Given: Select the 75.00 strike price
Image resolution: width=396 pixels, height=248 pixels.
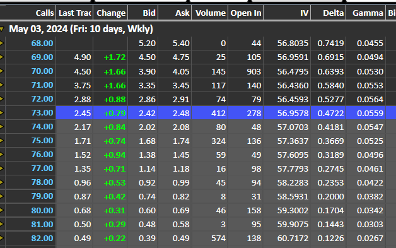Looking at the screenshot, I should (x=42, y=141).
